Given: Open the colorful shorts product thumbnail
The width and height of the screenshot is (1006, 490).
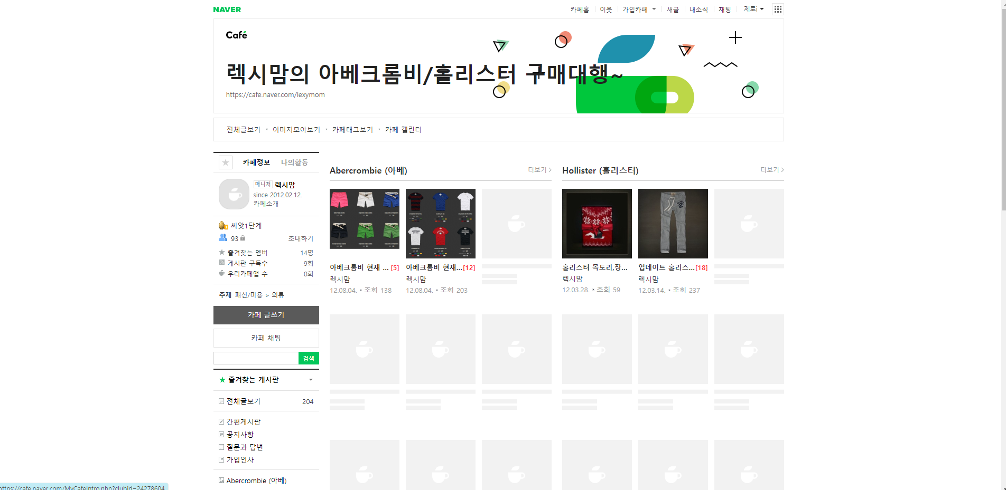Looking at the screenshot, I should coord(365,219).
